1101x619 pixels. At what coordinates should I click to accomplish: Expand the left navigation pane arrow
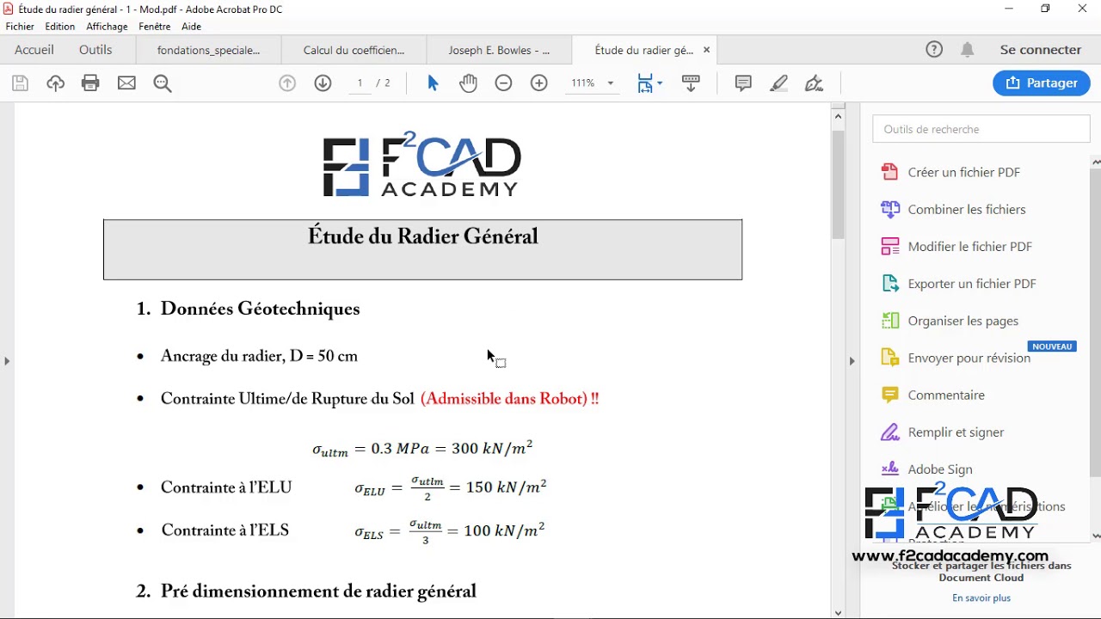coord(7,361)
